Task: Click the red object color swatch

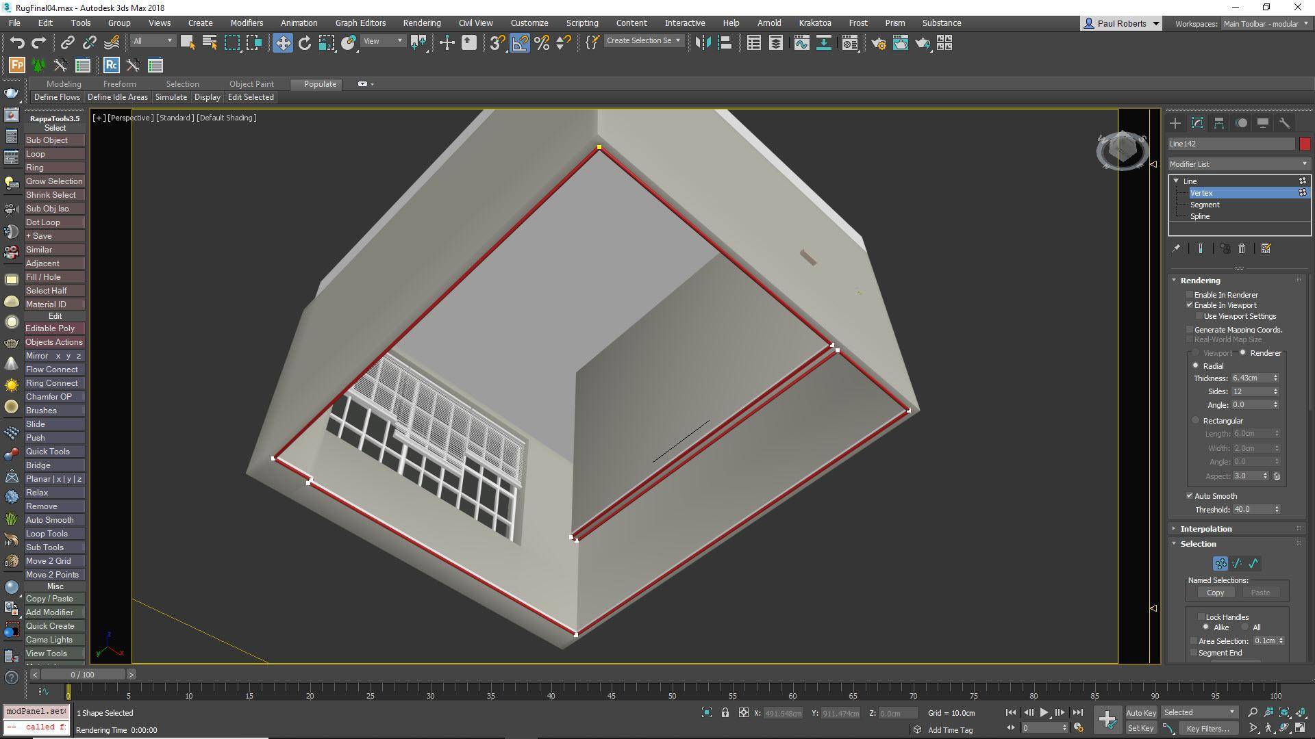Action: point(1305,144)
